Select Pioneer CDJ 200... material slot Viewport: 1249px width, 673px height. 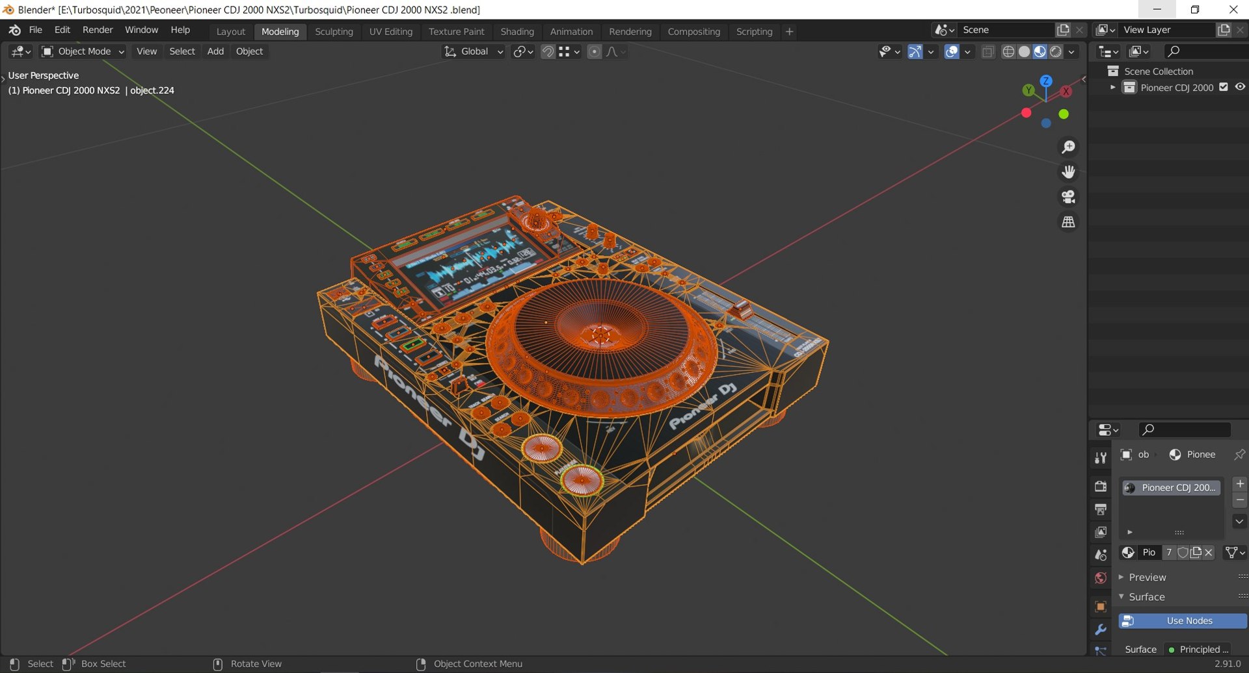click(1172, 487)
